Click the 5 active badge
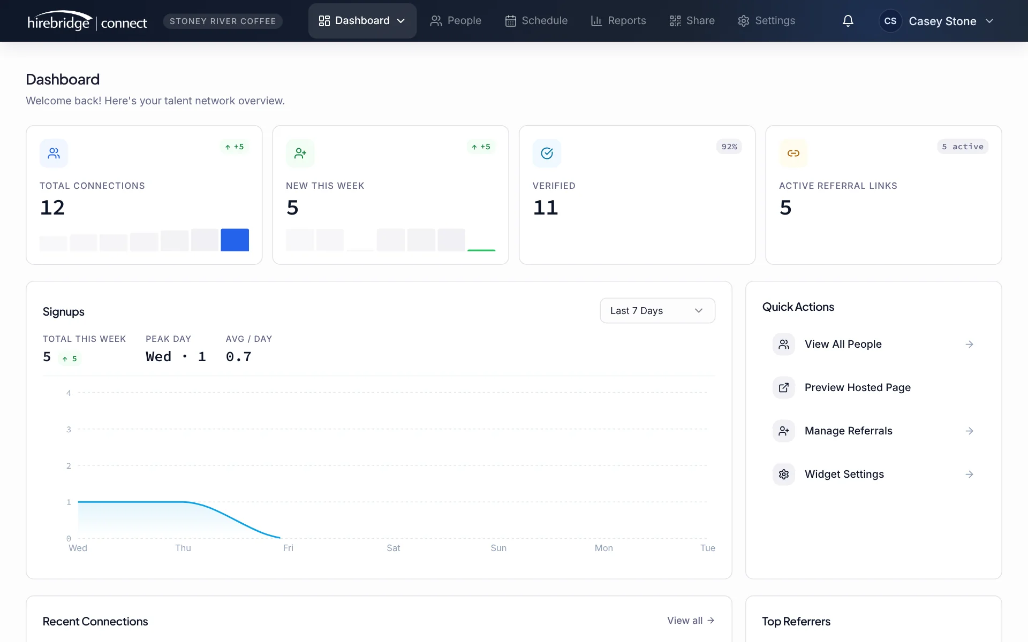 point(963,147)
